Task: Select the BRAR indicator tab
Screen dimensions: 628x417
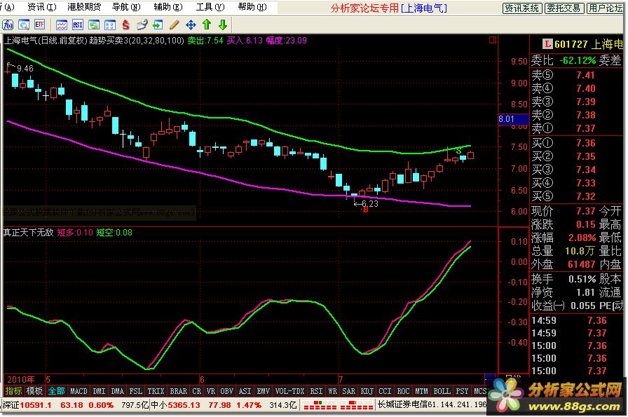Action: pos(179,391)
